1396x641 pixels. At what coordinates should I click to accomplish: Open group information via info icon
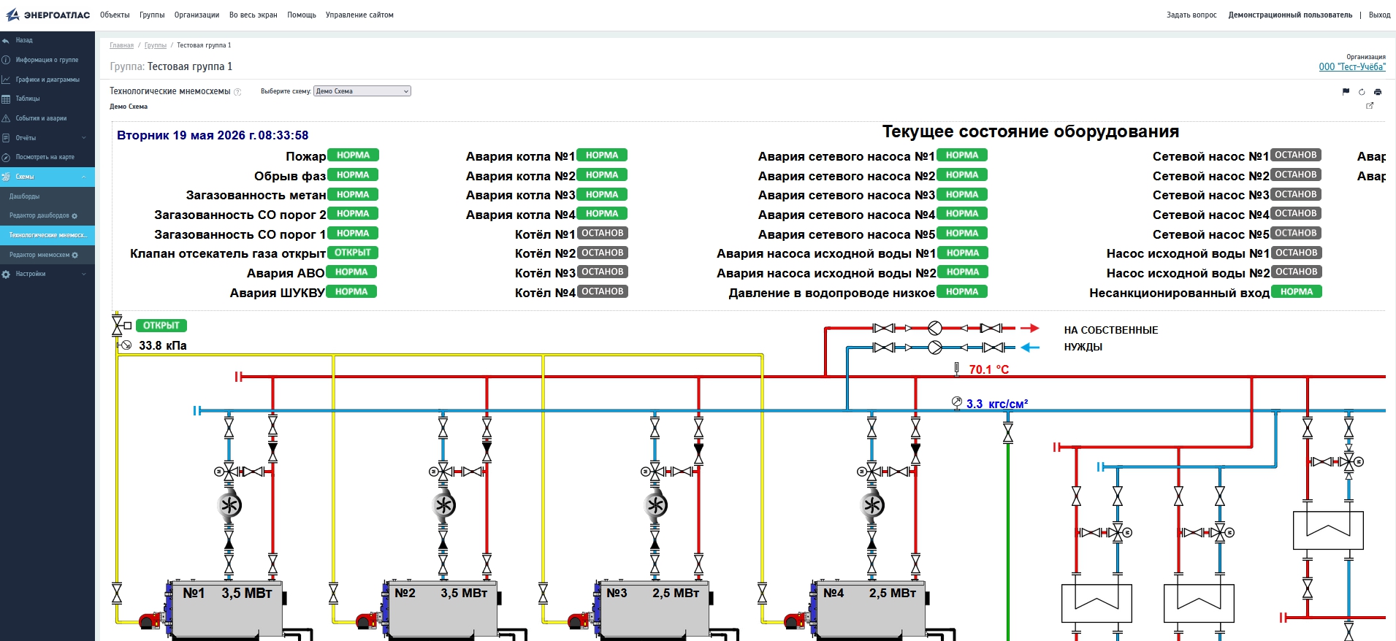click(6, 60)
